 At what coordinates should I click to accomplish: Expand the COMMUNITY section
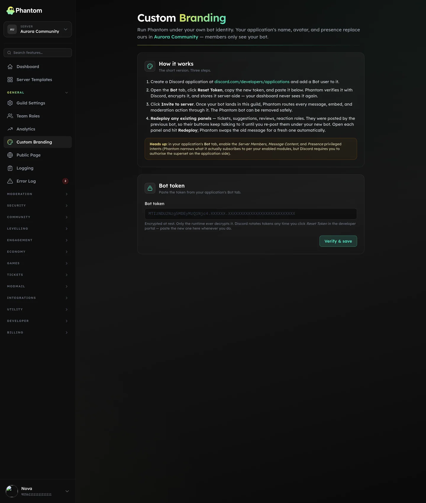[38, 217]
